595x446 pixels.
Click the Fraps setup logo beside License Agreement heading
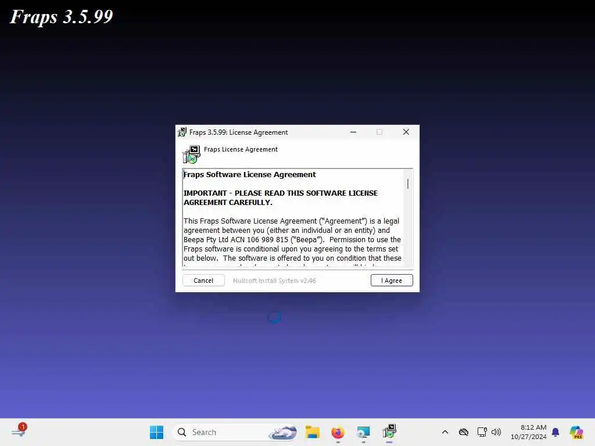coord(191,154)
